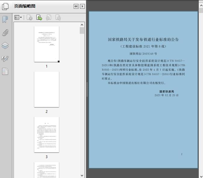203x178 pixels.
Task: Open thumbnail options dropdown menu
Action: pos(18,17)
